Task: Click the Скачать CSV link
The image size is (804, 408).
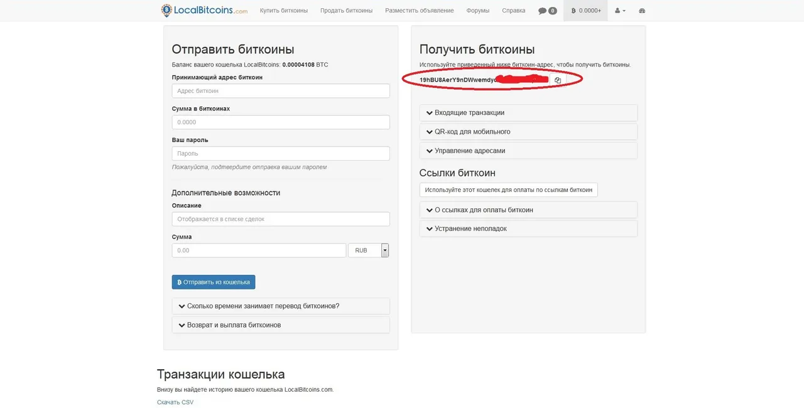Action: tap(175, 402)
